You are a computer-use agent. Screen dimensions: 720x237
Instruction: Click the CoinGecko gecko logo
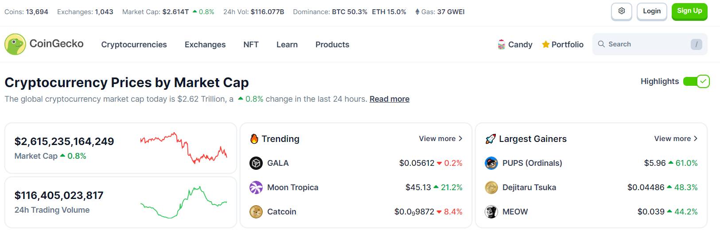click(15, 44)
